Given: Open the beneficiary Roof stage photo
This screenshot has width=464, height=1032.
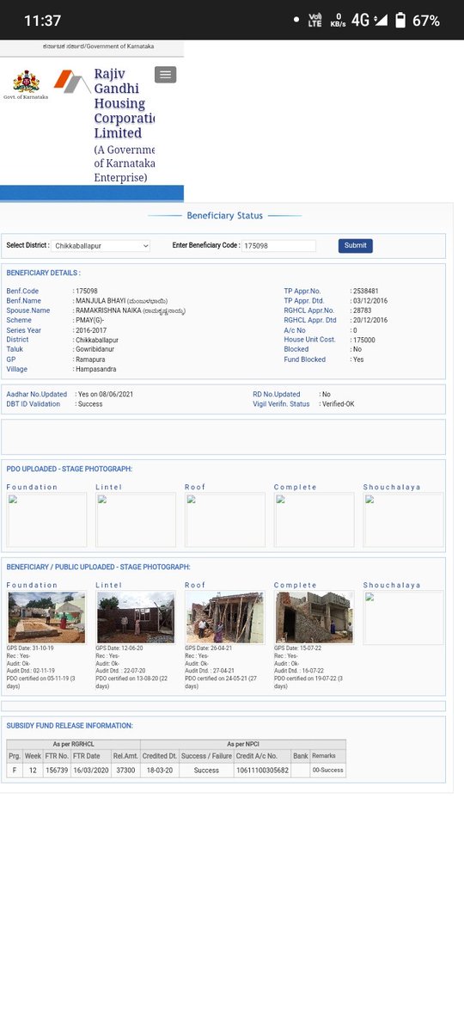Looking at the screenshot, I should click(x=225, y=617).
